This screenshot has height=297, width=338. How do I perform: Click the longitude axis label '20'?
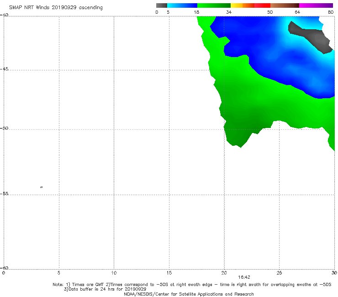[x=224, y=273]
